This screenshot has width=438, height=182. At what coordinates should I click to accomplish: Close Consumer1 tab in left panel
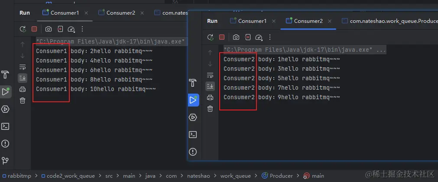[x=86, y=13]
